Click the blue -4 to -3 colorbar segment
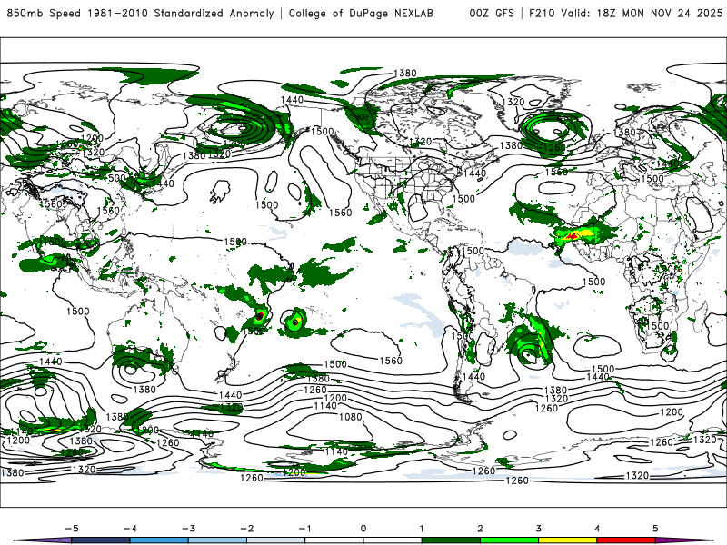This screenshot has width=727, height=545. click(159, 540)
